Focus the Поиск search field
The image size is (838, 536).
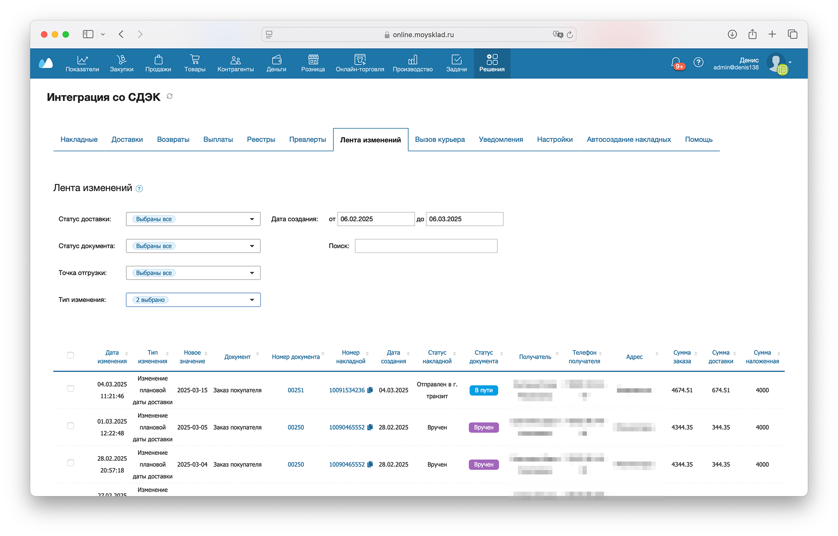[x=426, y=246]
